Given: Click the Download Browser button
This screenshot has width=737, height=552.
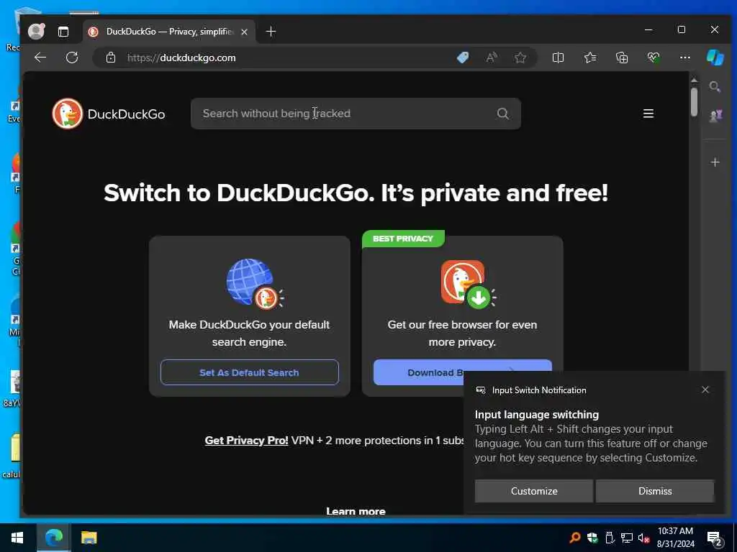Looking at the screenshot, I should (x=418, y=372).
